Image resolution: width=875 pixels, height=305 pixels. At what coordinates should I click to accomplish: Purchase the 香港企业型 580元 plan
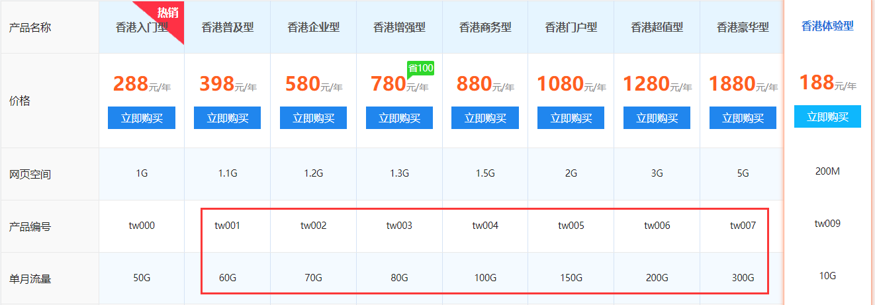313,118
